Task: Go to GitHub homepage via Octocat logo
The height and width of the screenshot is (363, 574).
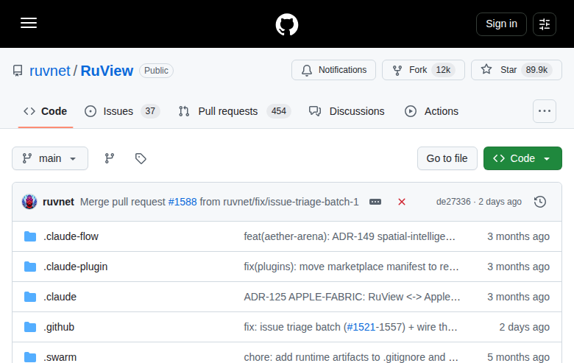Action: [x=287, y=24]
